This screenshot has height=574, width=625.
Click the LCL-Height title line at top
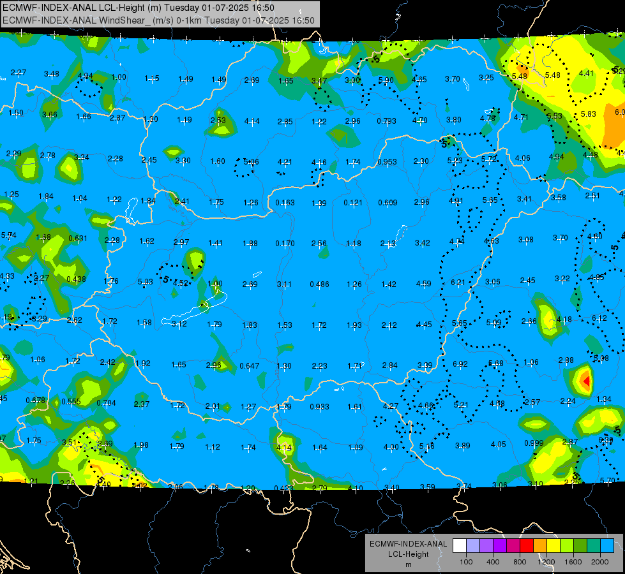click(x=139, y=8)
